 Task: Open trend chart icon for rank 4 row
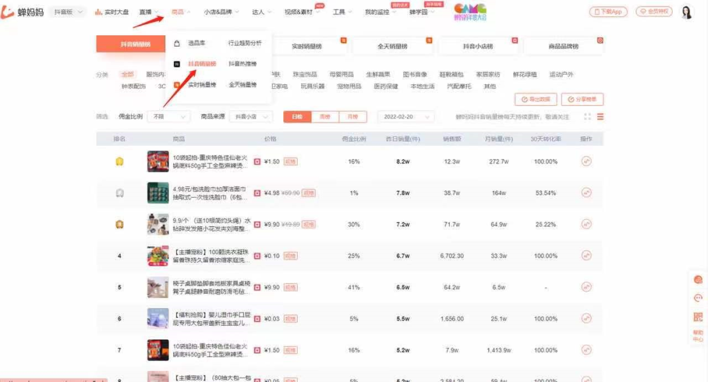(586, 255)
